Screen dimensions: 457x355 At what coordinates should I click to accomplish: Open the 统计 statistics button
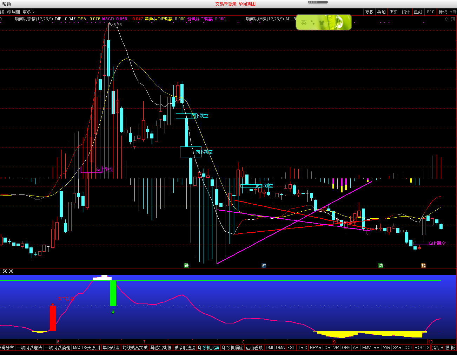coord(406,12)
